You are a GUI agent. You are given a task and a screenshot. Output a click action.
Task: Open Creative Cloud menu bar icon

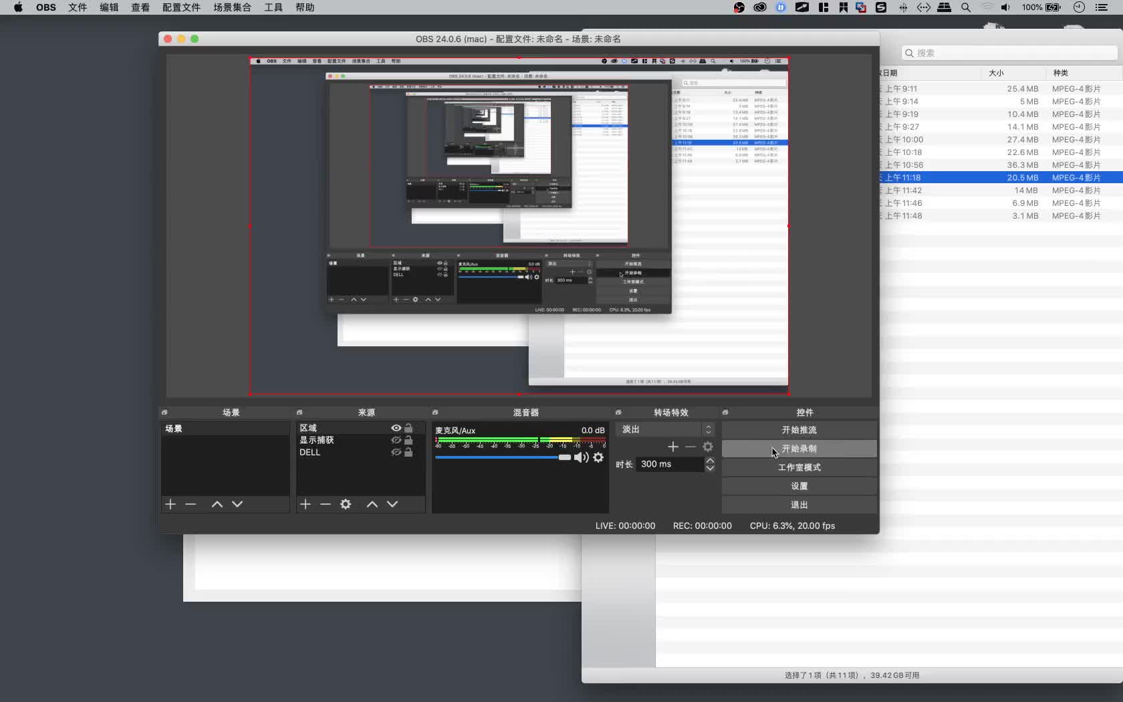[760, 7]
